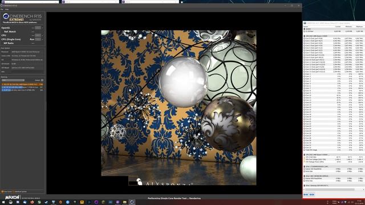Click the HWiNFO window title icon
Image resolution: width=365 pixels, height=205 pixels.
tap(305, 23)
